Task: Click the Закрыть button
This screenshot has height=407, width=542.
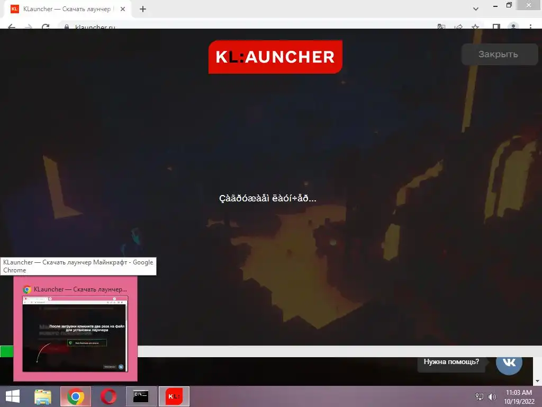Action: coord(500,55)
